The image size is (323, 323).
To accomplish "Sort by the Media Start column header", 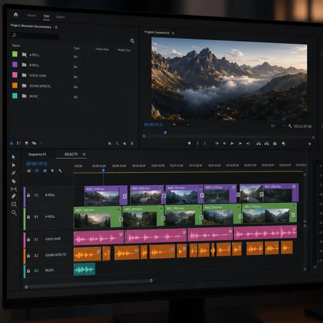I will [x=124, y=50].
